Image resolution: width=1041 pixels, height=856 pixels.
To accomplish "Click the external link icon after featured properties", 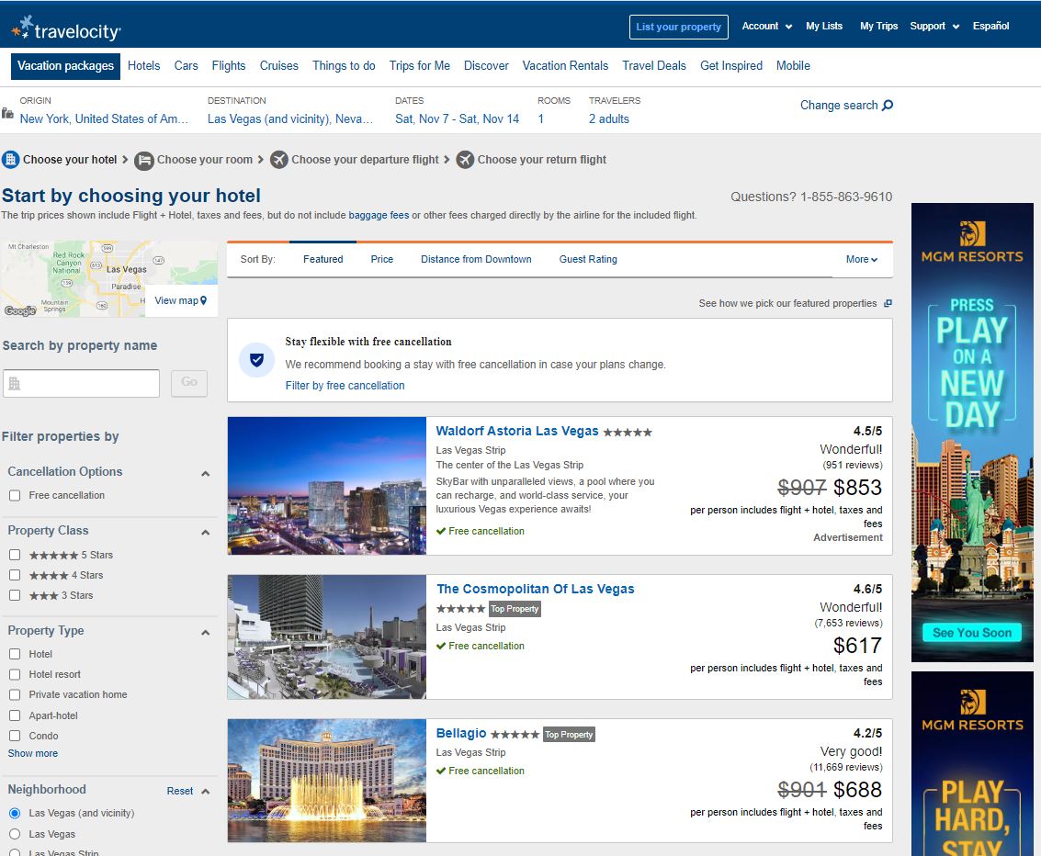I will (x=888, y=303).
